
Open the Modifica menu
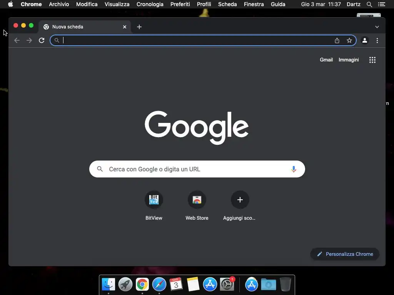point(87,4)
